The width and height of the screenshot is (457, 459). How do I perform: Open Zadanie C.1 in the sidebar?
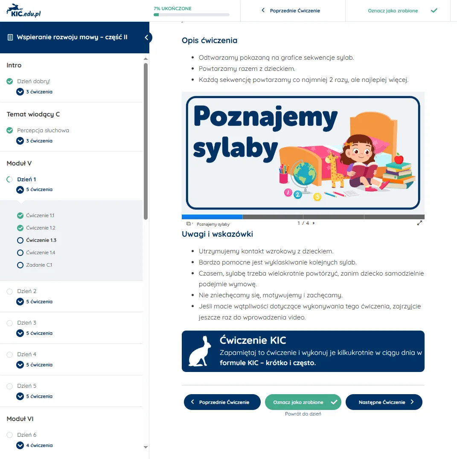coord(39,265)
